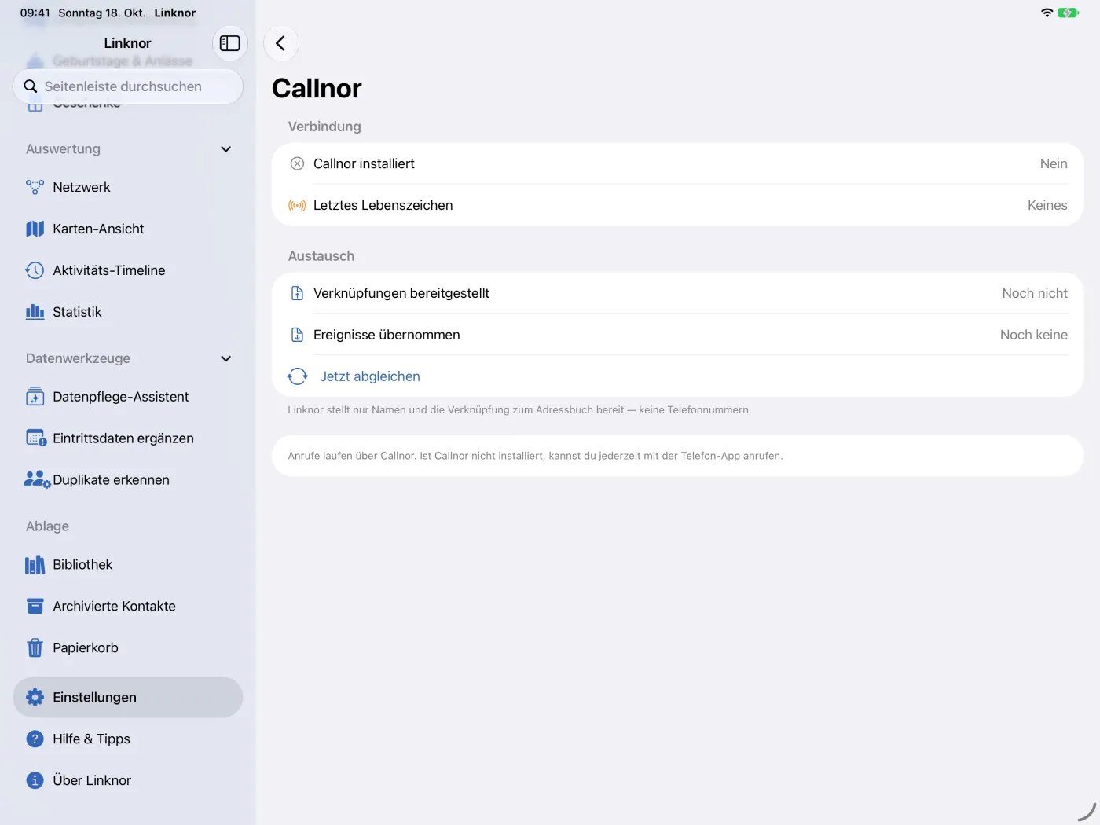This screenshot has height=825, width=1100.
Task: Click the Karten-Ansicht map icon
Action: click(x=35, y=229)
